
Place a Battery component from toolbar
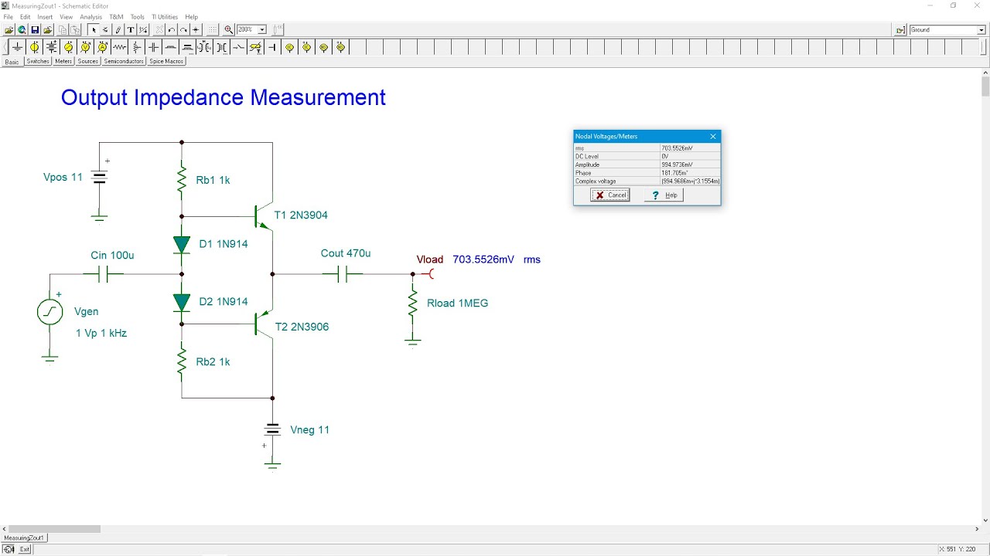tap(52, 47)
